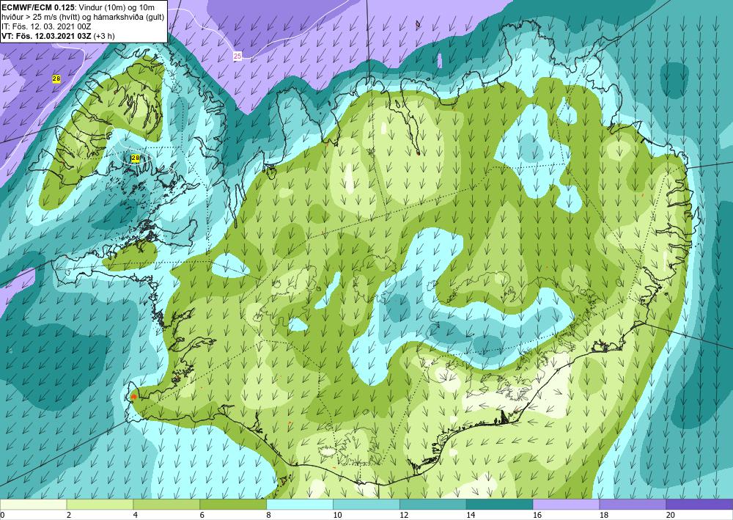Click the 'VT: Fös. 12.03.2021 03Z' line
Screen dimensions: 733x520
point(58,36)
